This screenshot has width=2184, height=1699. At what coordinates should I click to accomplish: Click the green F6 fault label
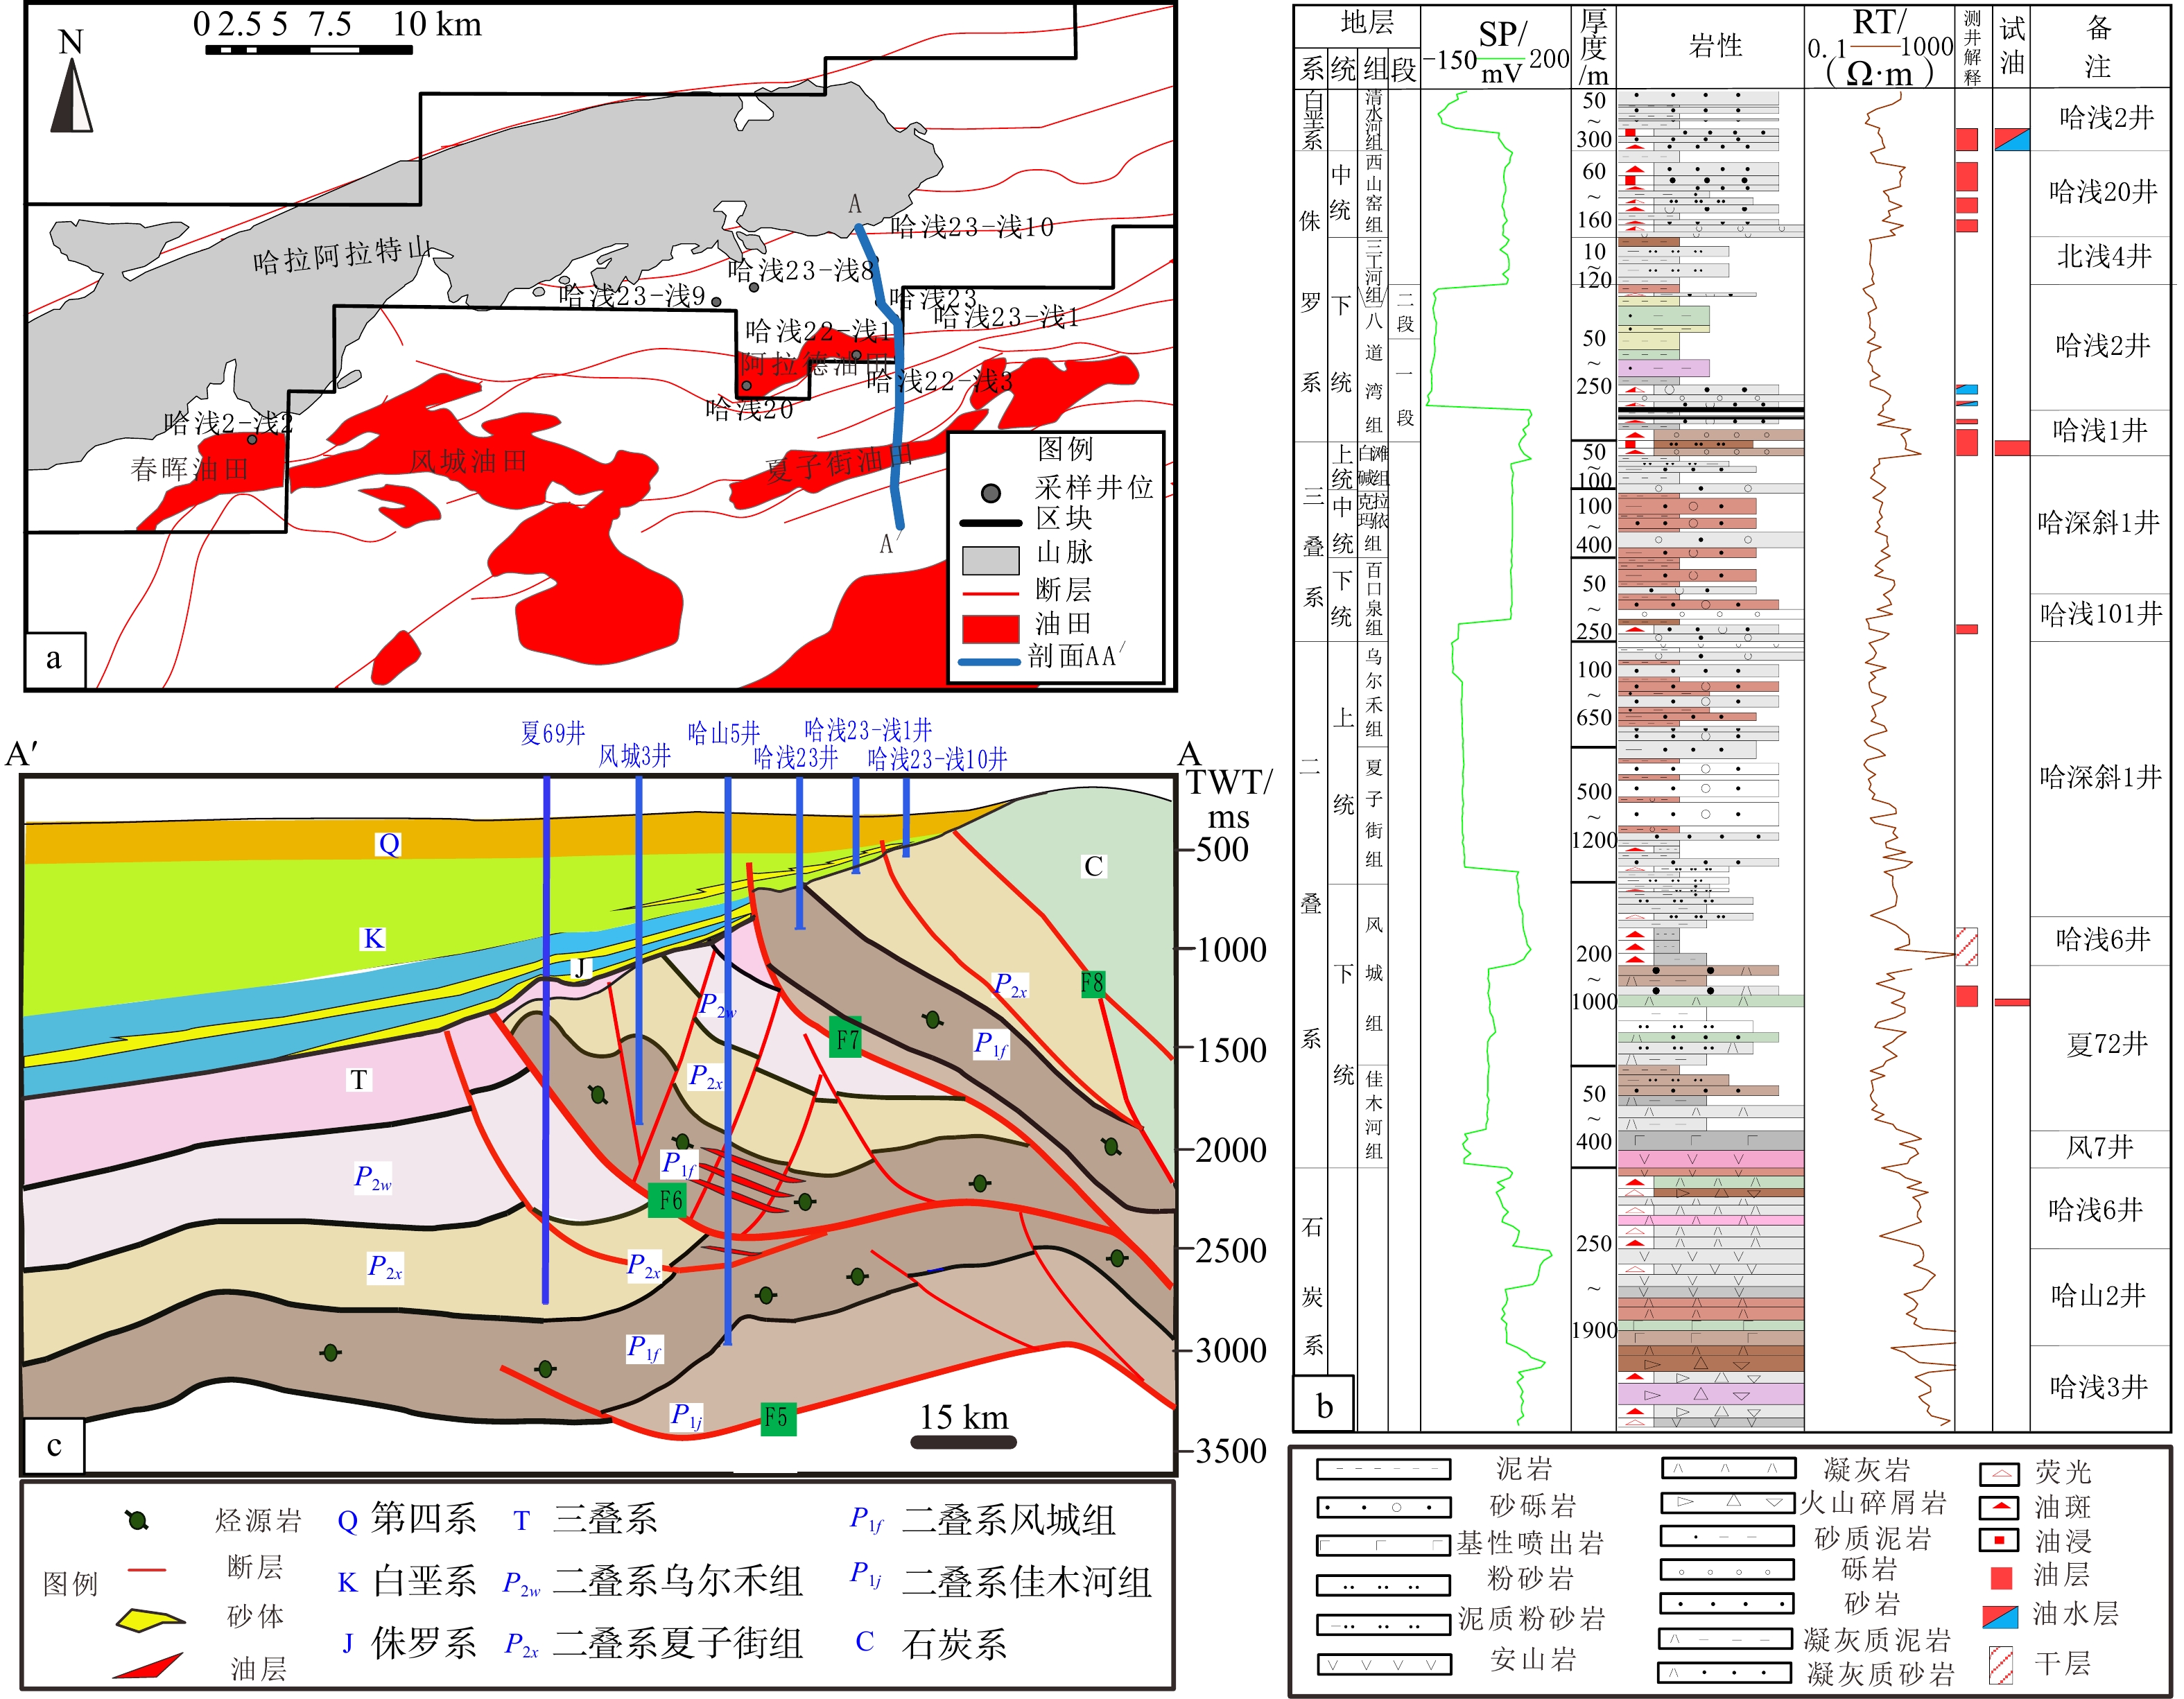tap(668, 1199)
